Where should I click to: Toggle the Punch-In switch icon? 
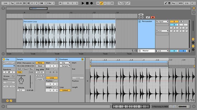pyautogui.click(x=120, y=3)
